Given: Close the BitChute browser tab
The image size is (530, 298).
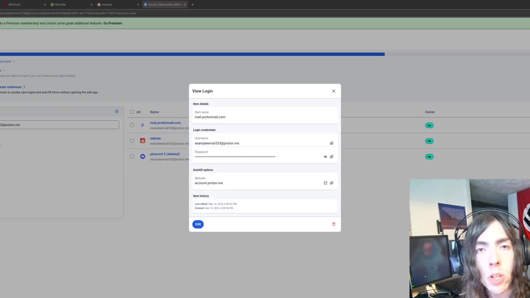Looking at the screenshot, I should [45, 5].
